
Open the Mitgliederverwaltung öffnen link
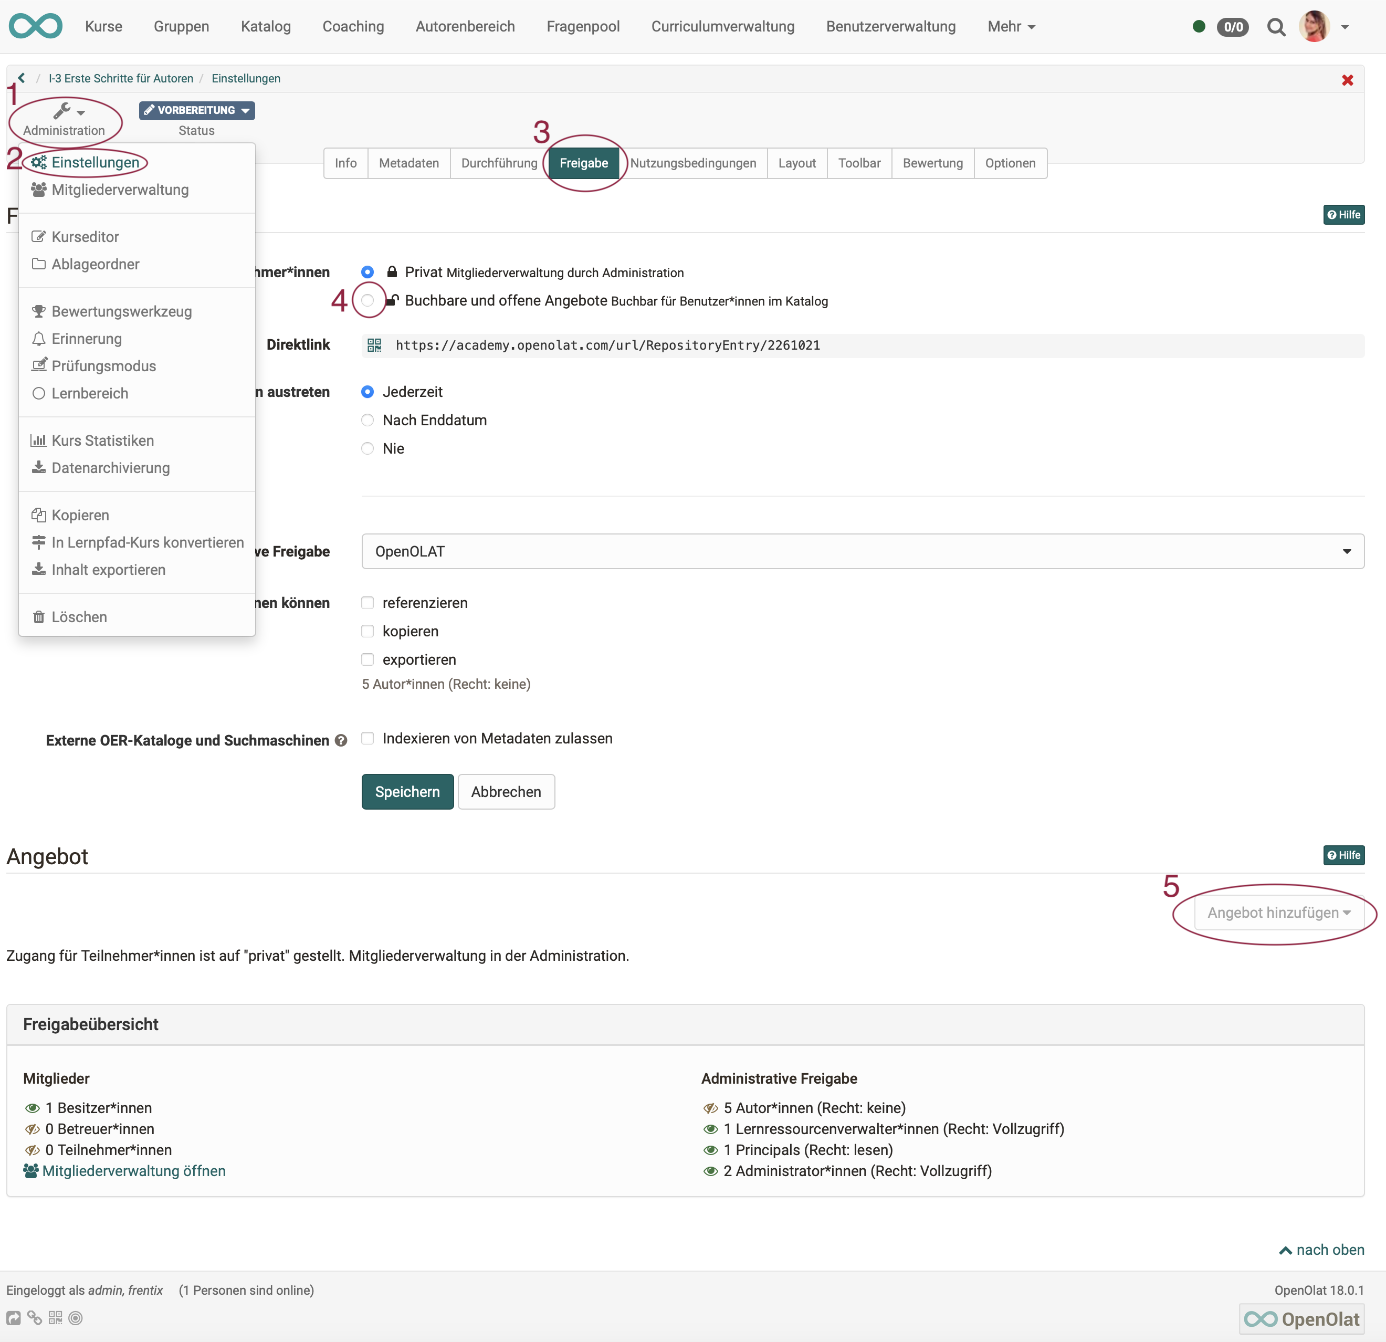pos(134,1171)
